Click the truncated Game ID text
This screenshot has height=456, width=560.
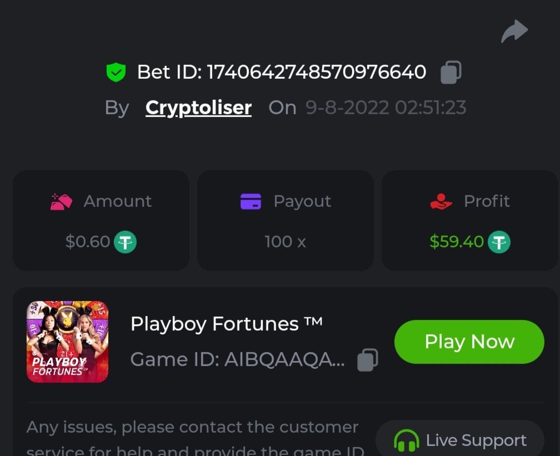(x=237, y=360)
